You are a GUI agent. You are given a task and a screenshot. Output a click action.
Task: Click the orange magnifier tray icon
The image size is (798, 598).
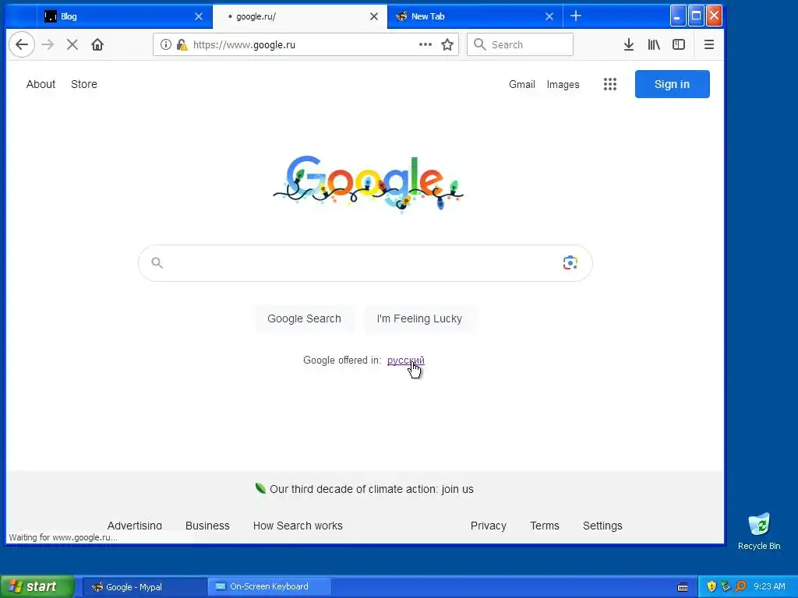coord(740,586)
